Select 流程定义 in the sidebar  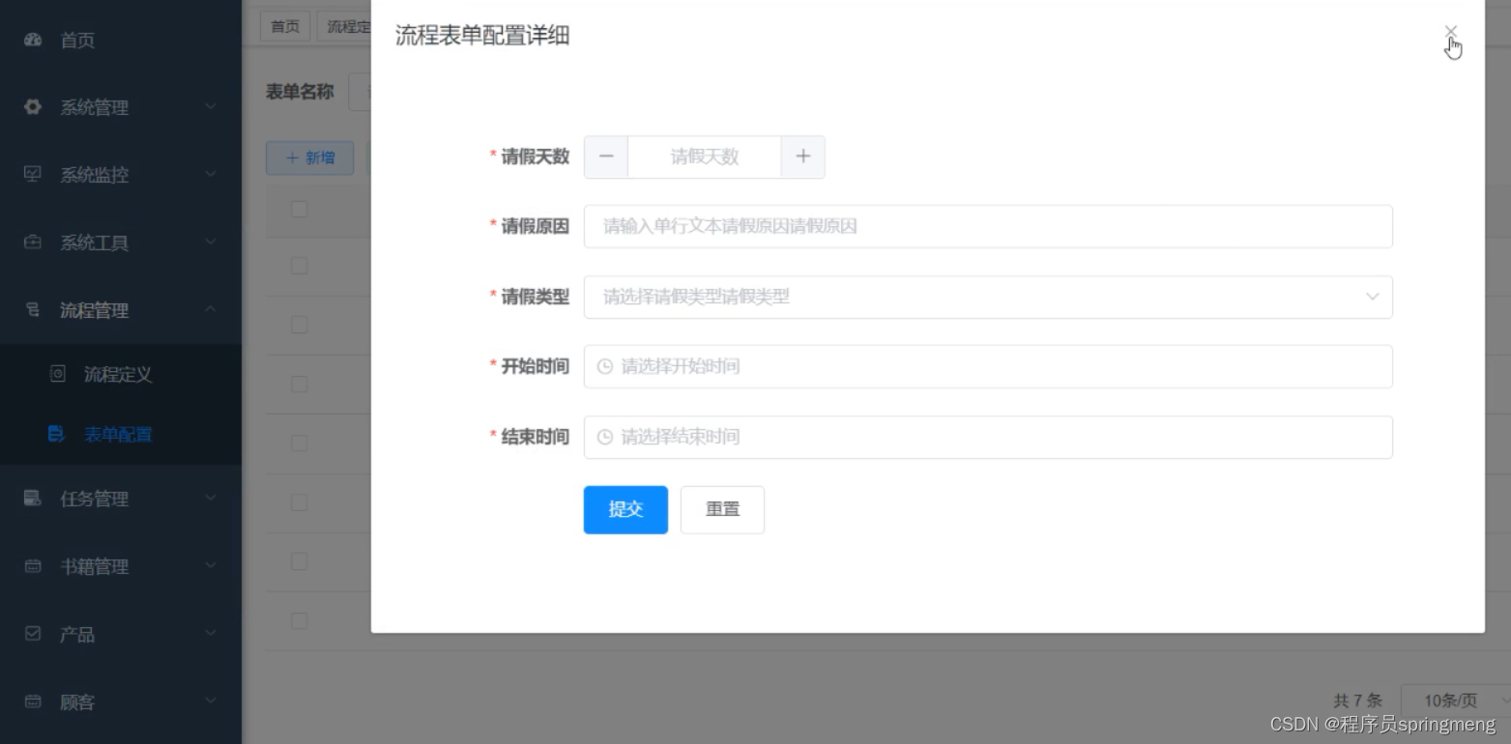click(121, 374)
